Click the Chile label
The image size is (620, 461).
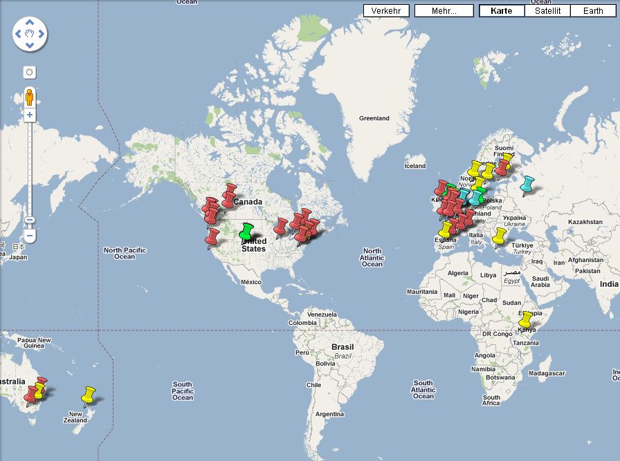click(314, 385)
